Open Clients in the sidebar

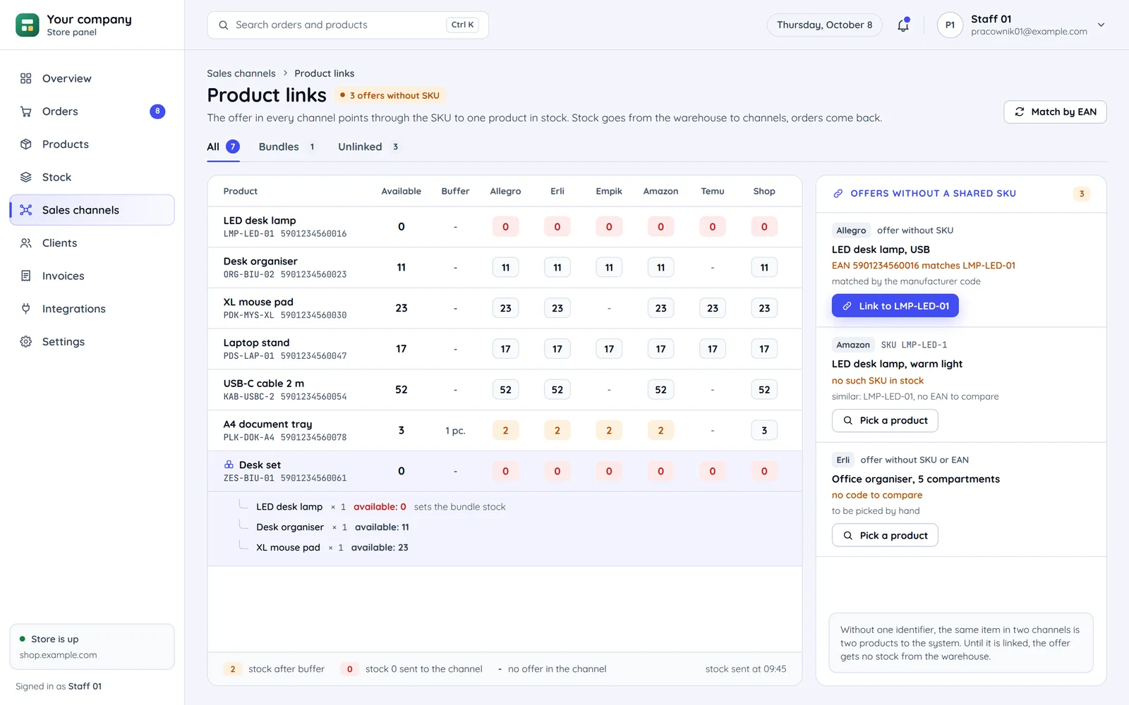[x=92, y=243]
